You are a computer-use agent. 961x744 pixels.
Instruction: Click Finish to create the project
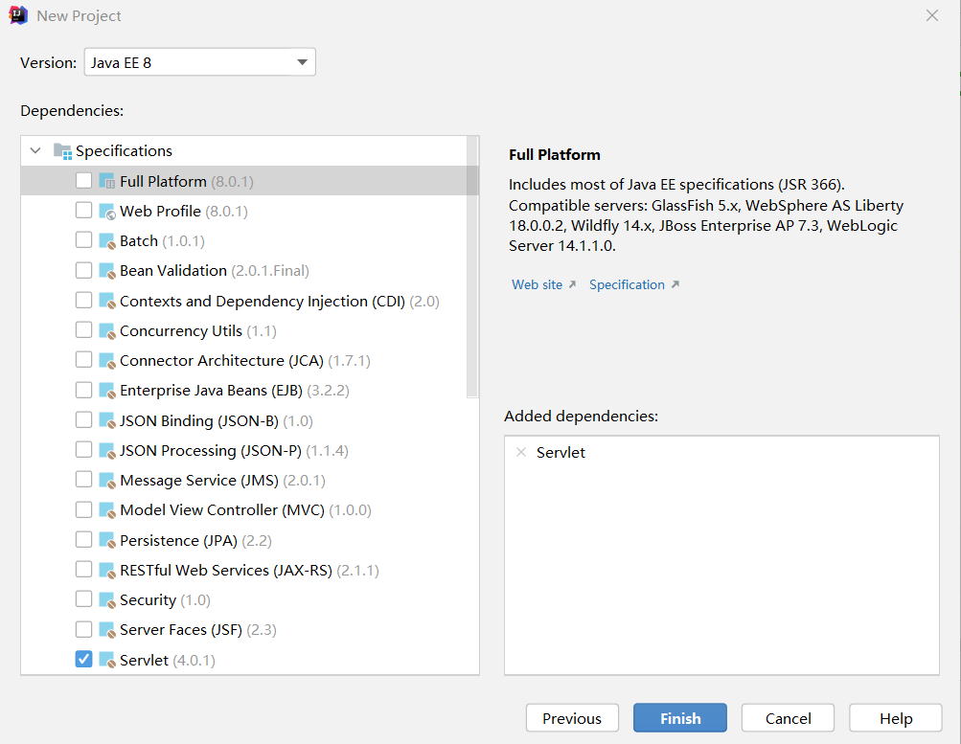[680, 718]
